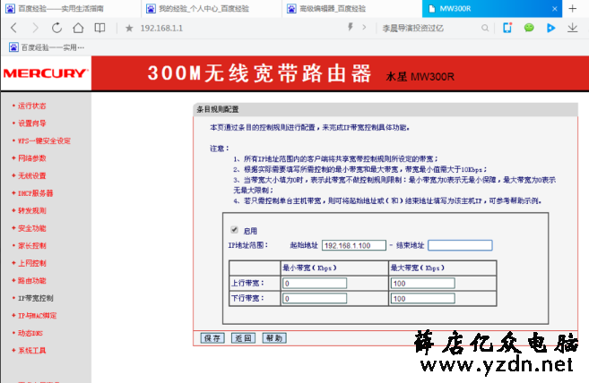589x383 pixels.
Task: Click the 水星 MW300R model text
Action: click(x=420, y=77)
